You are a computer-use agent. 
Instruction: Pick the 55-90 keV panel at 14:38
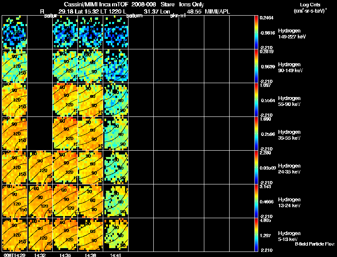tap(91, 100)
